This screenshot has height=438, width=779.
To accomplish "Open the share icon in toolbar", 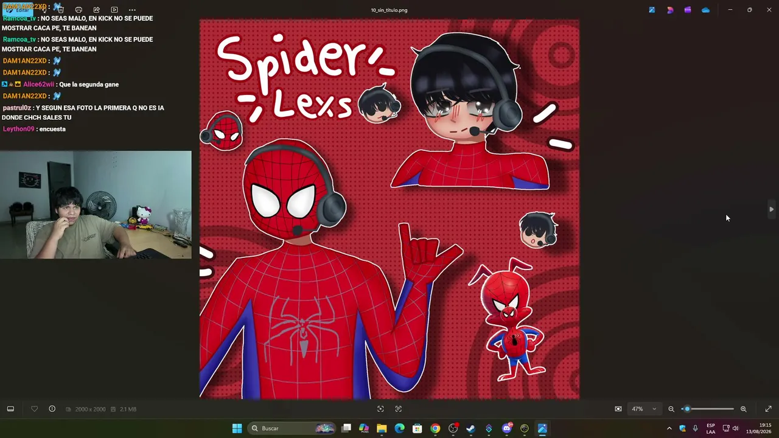I will point(96,10).
